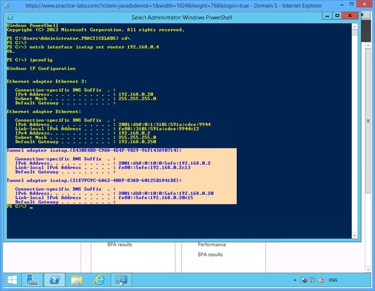Click the Tunnel adapter isatap.{E430E4BD heading
Image resolution: width=375 pixels, height=291 pixels.
click(x=94, y=150)
